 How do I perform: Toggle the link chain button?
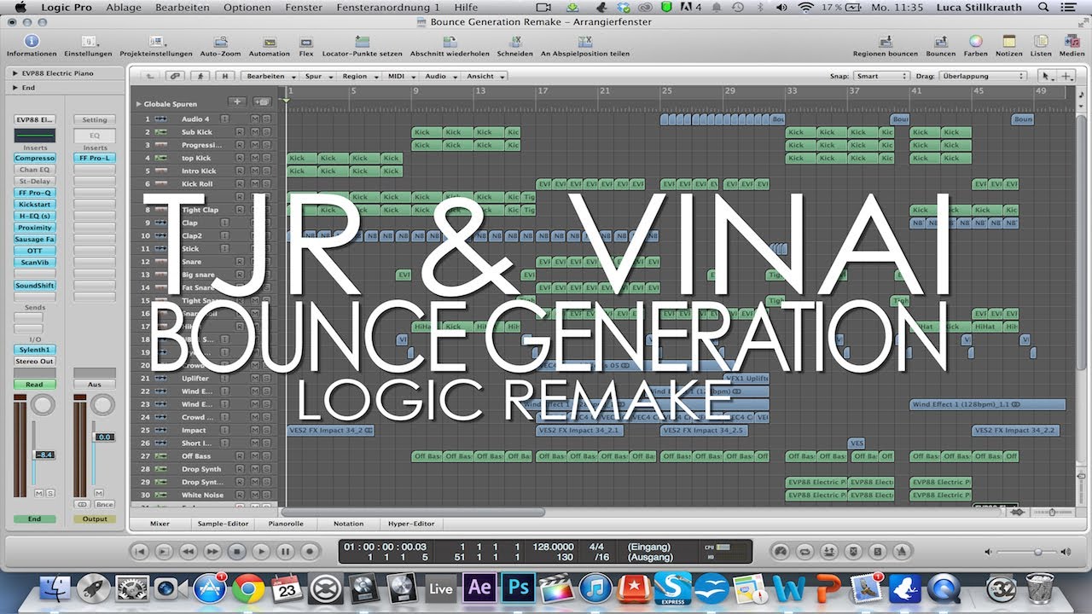[x=176, y=76]
